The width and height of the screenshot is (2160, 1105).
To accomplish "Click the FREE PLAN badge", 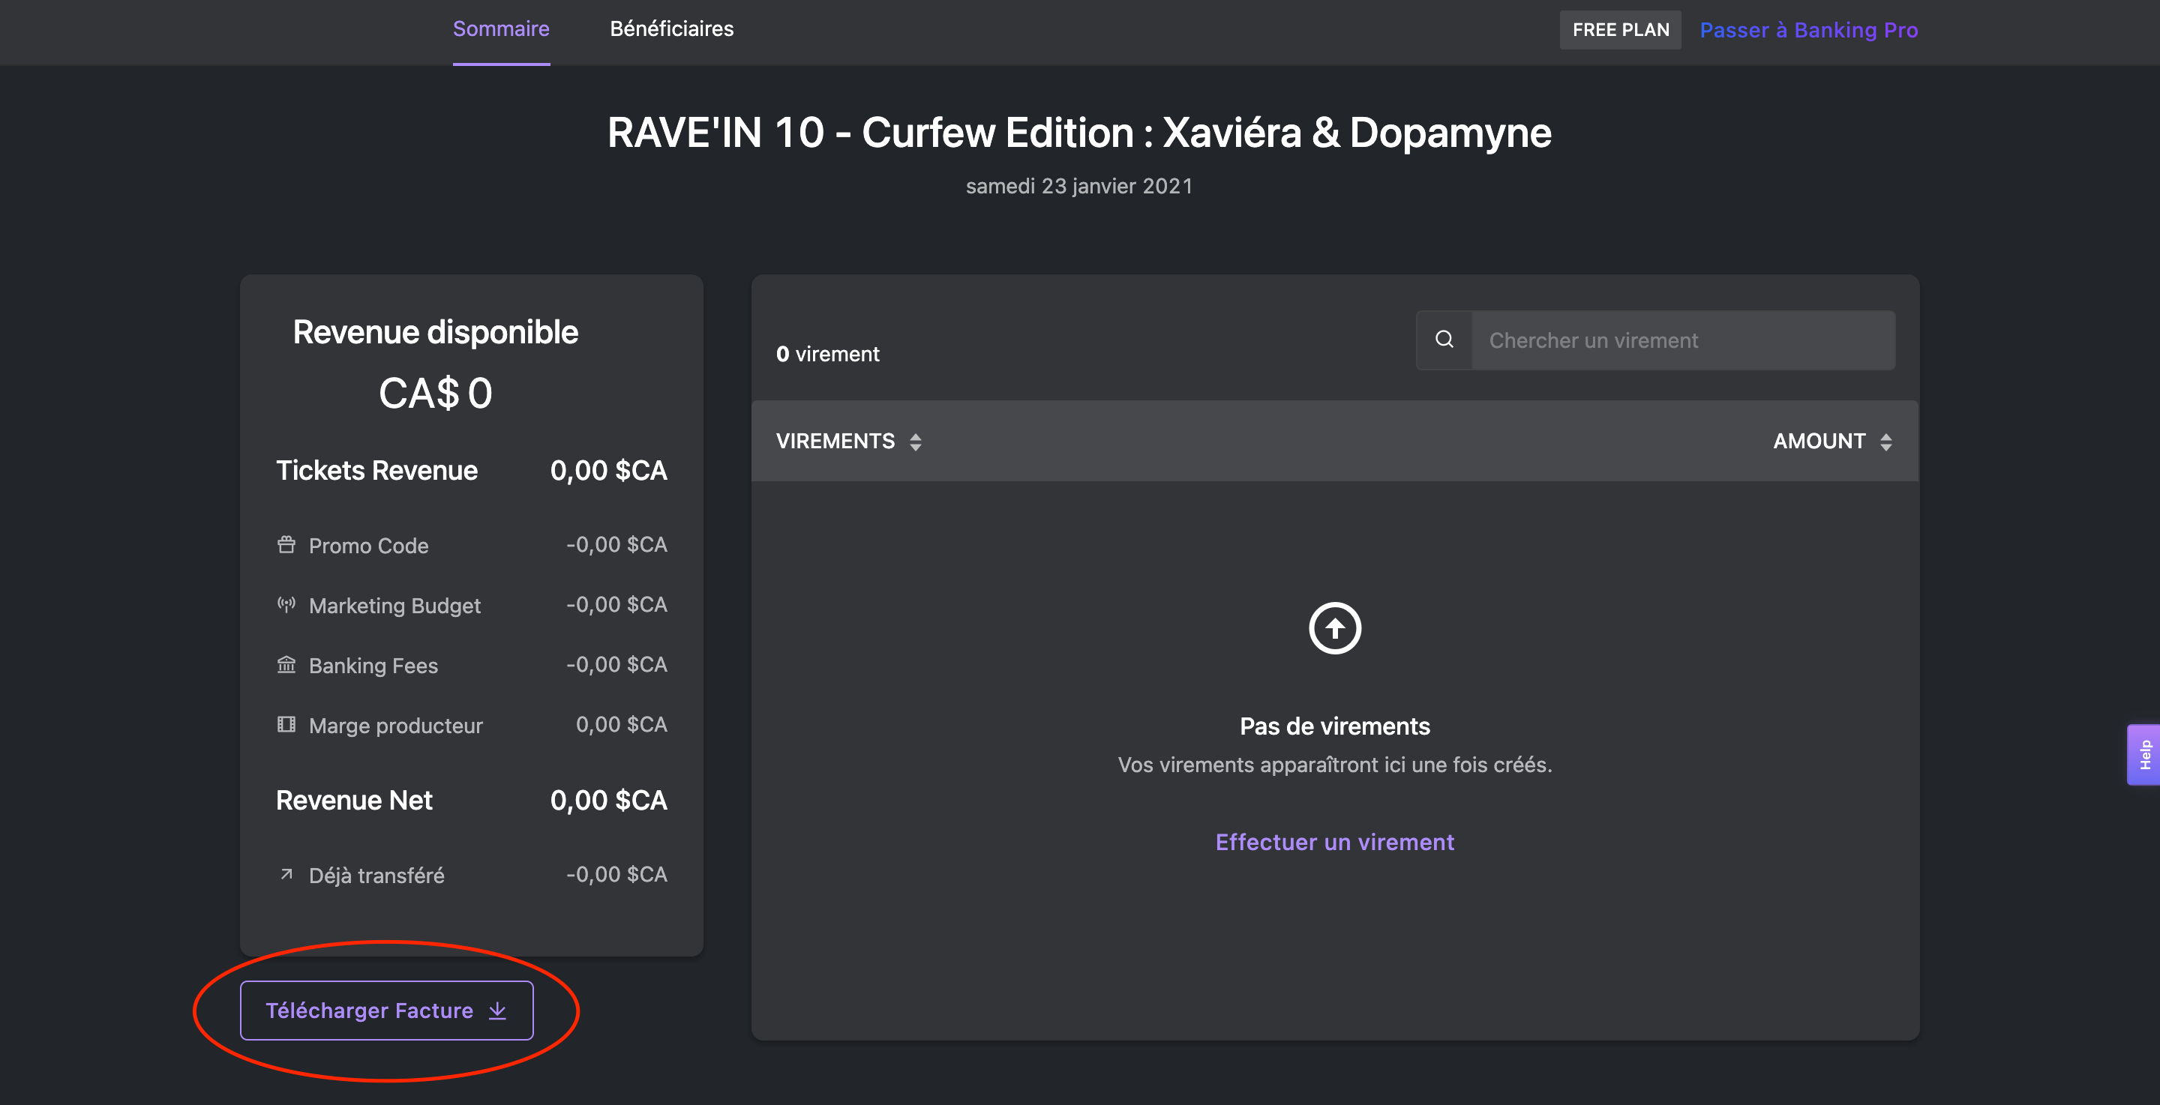I will [1619, 30].
